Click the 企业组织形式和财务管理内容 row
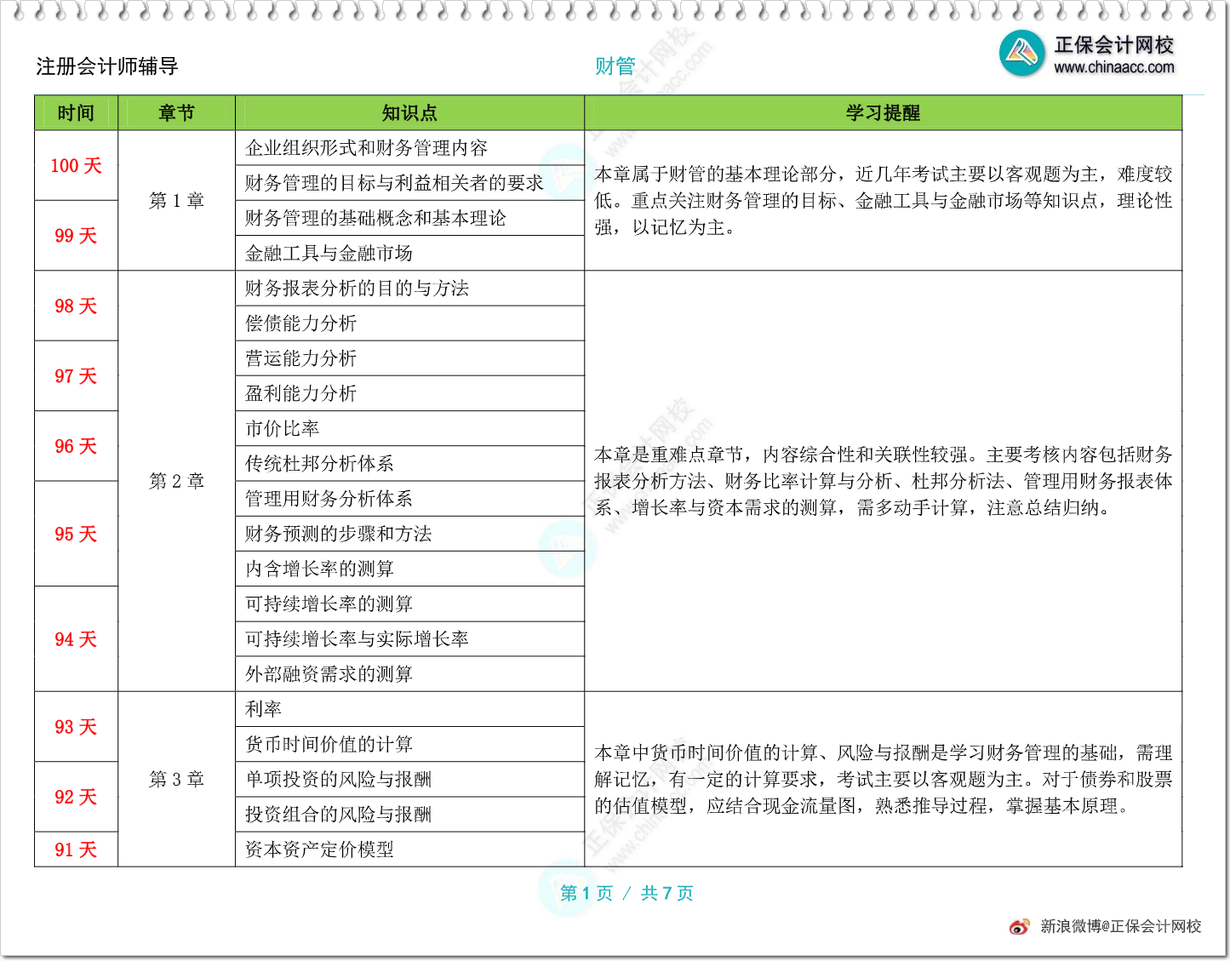The height and width of the screenshot is (961, 1230). click(366, 148)
